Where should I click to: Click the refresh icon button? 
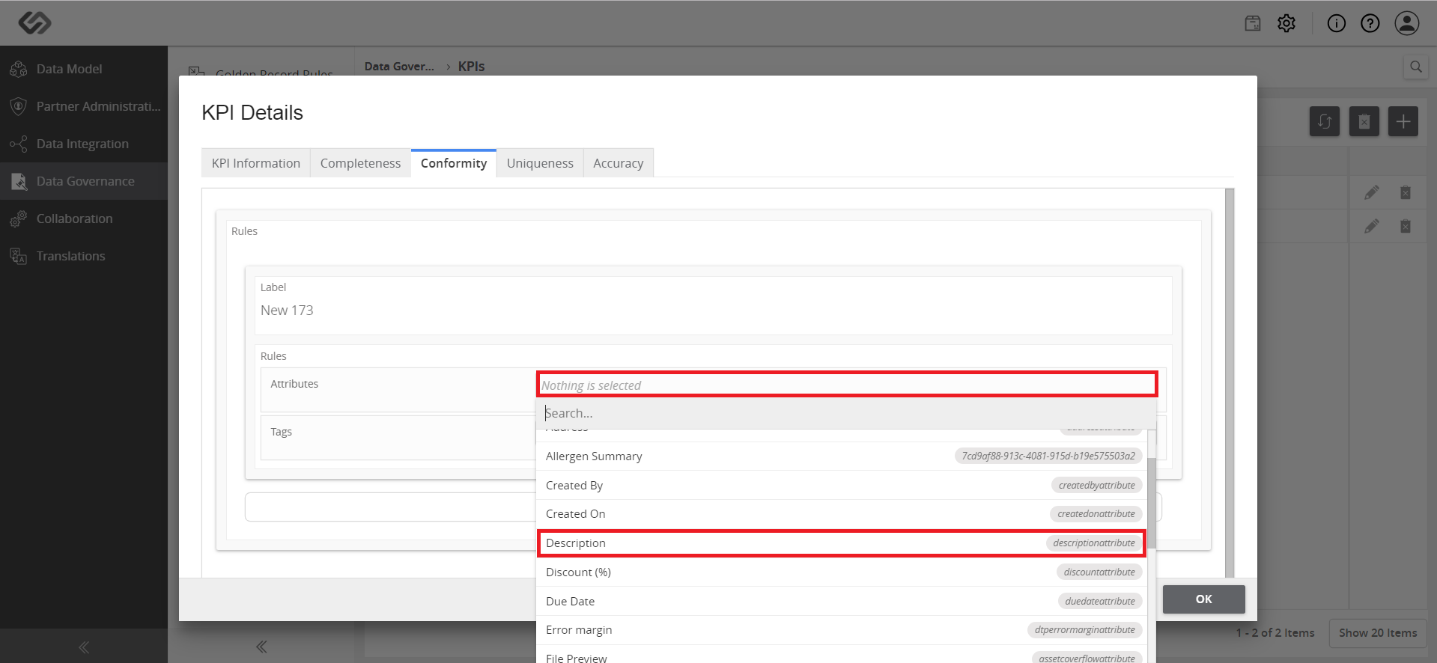pos(1325,121)
